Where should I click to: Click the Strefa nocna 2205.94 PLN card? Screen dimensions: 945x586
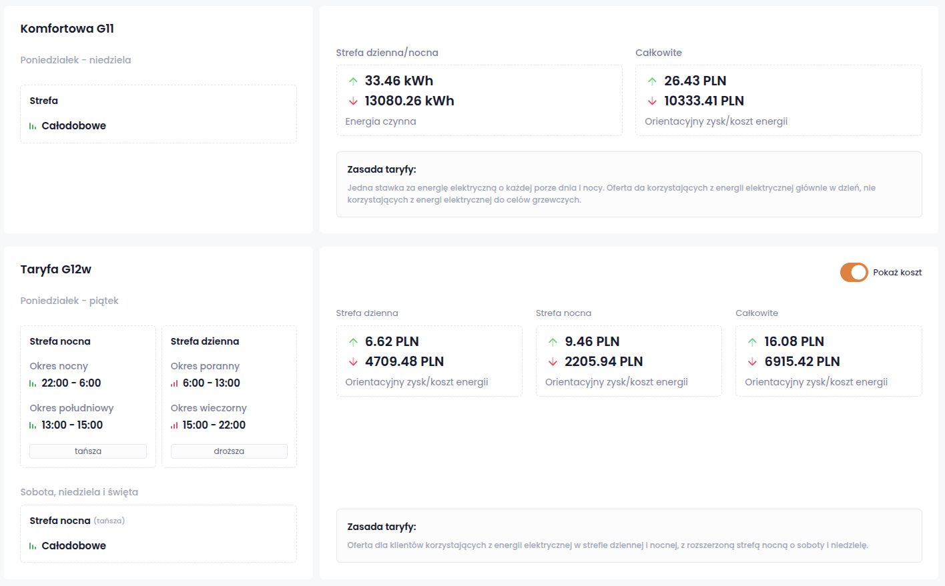pos(628,361)
